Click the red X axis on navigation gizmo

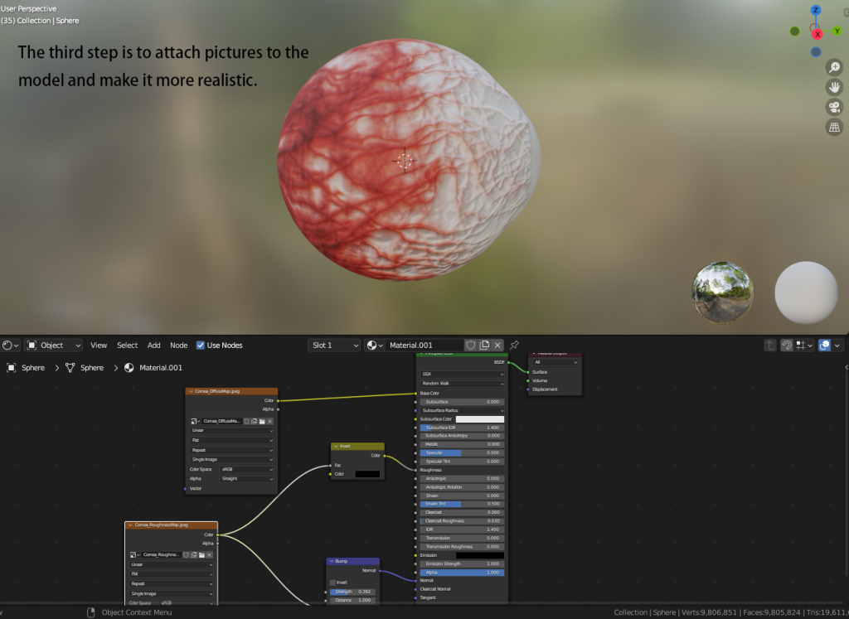pyautogui.click(x=817, y=34)
